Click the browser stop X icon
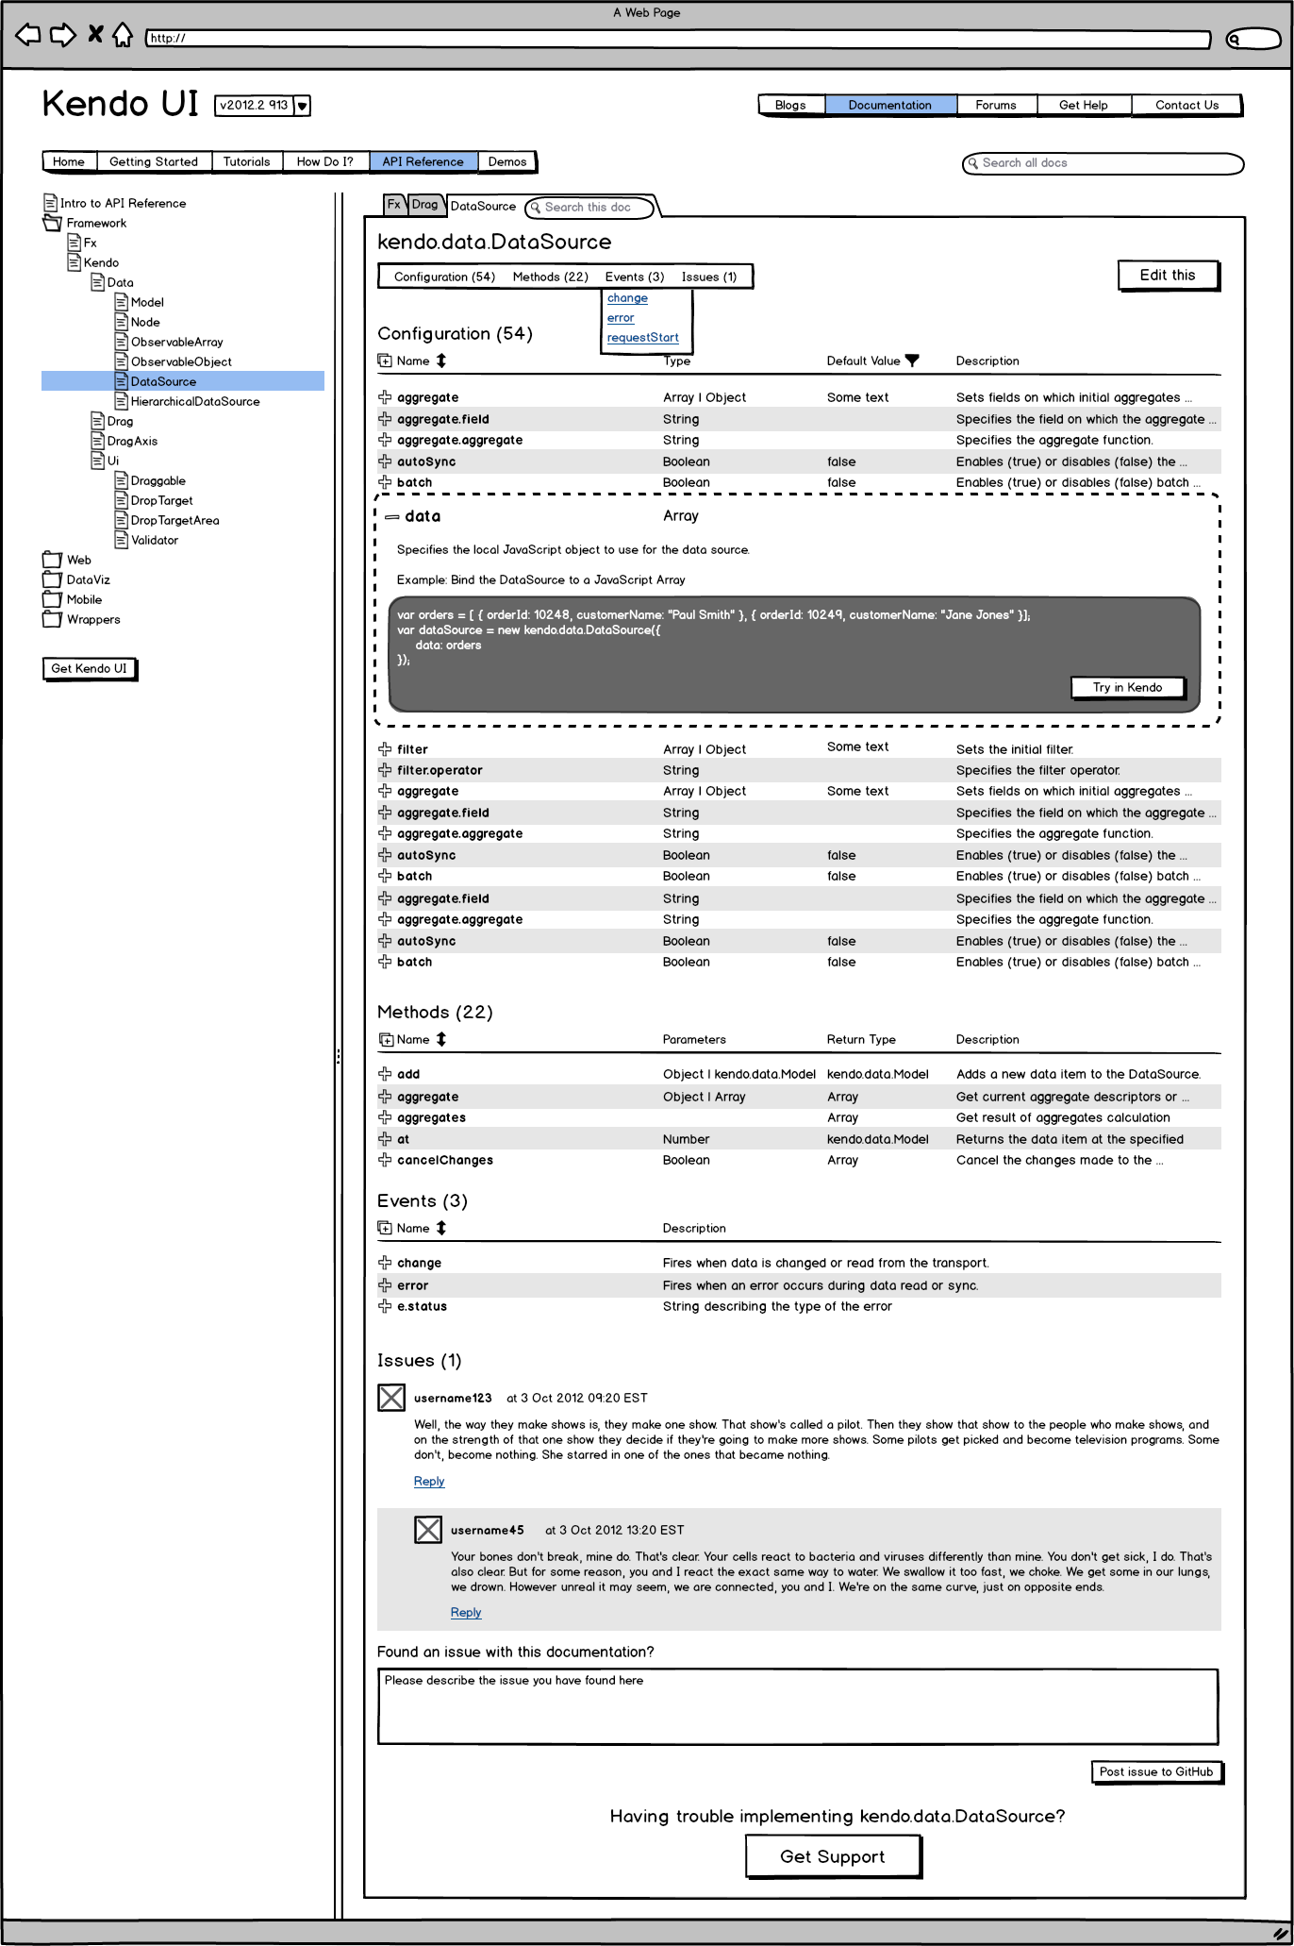Image resolution: width=1294 pixels, height=1946 pixels. pos(95,35)
